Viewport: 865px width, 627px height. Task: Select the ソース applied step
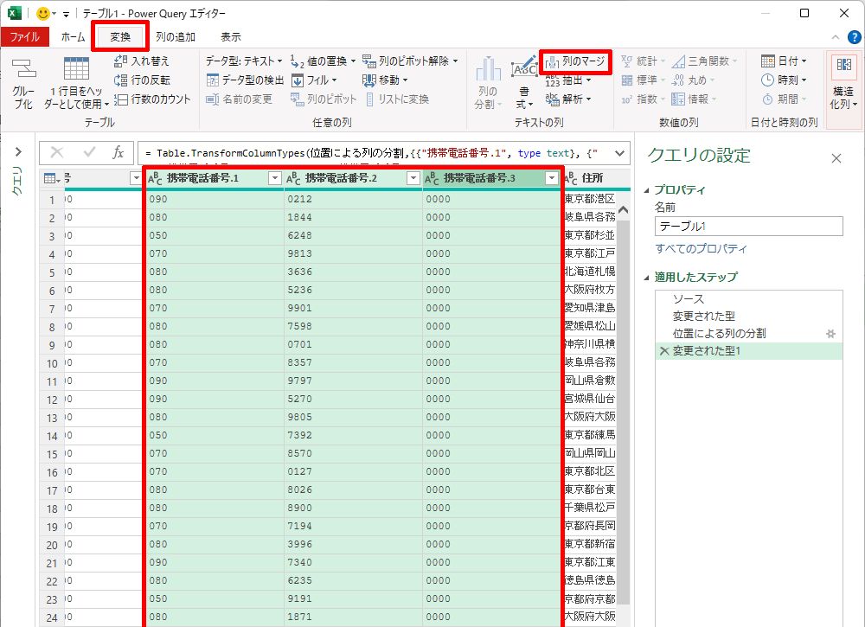click(x=689, y=298)
